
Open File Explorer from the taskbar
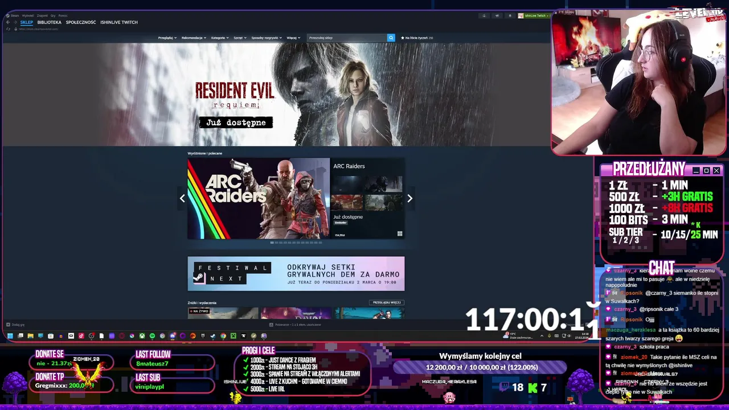point(30,336)
